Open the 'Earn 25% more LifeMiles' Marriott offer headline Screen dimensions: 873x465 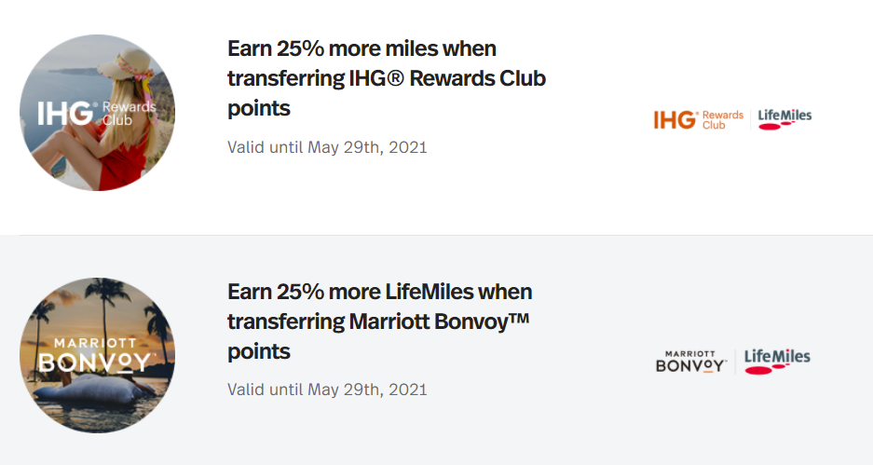pos(380,321)
